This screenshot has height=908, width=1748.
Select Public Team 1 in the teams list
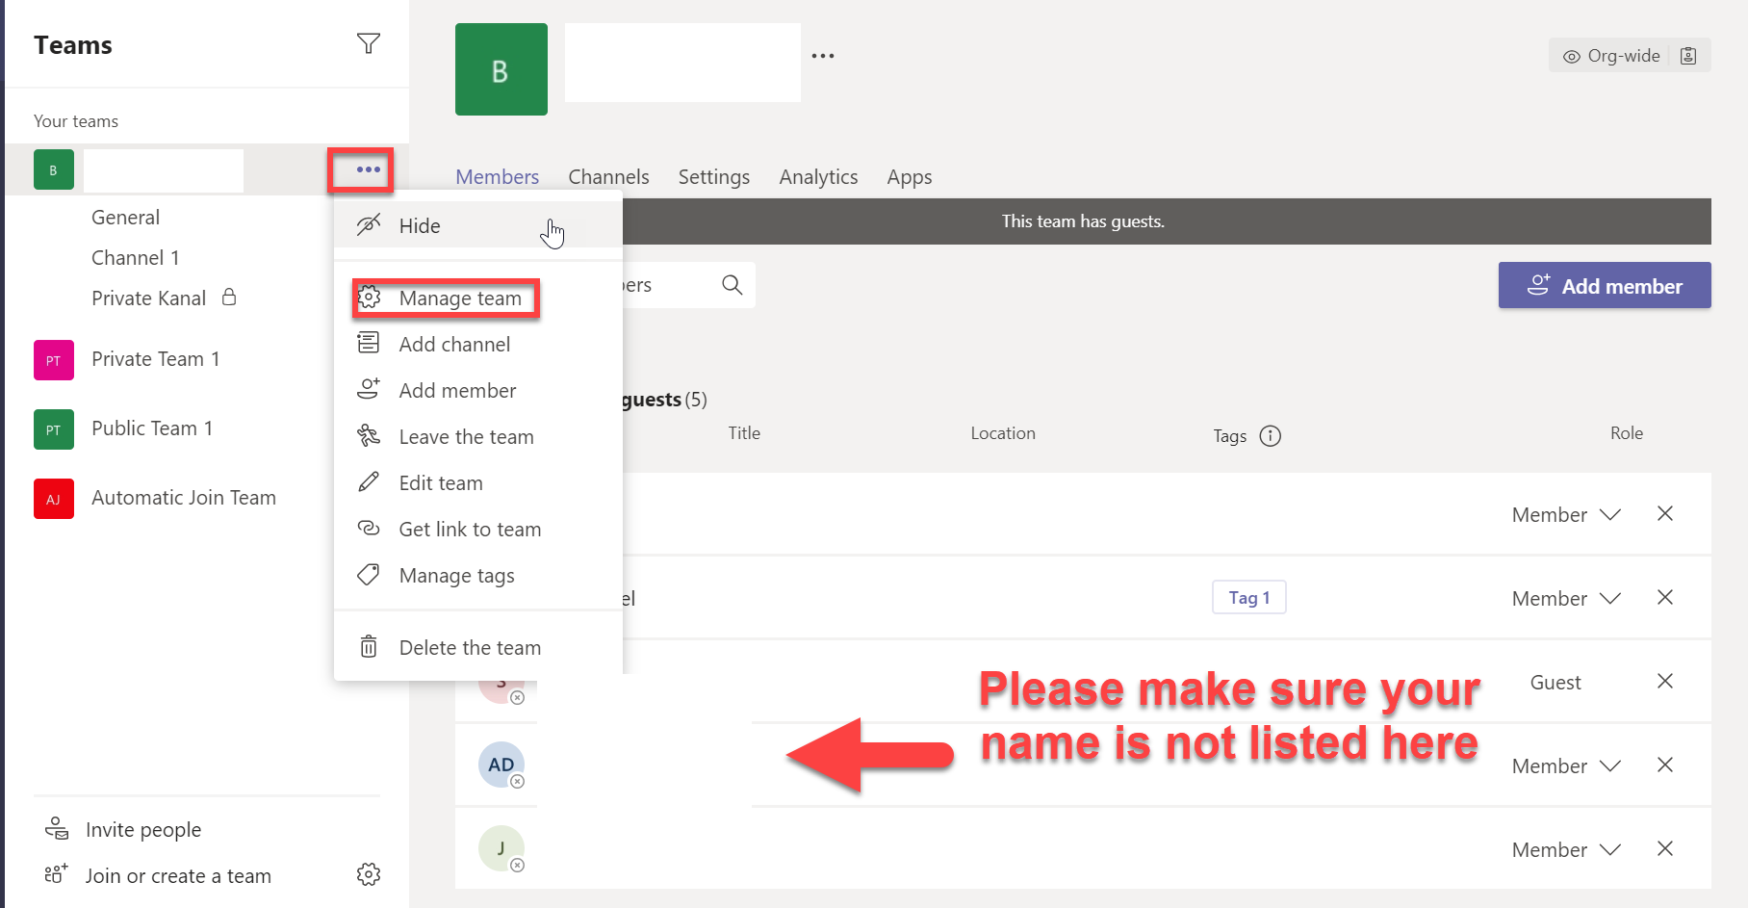tap(152, 428)
